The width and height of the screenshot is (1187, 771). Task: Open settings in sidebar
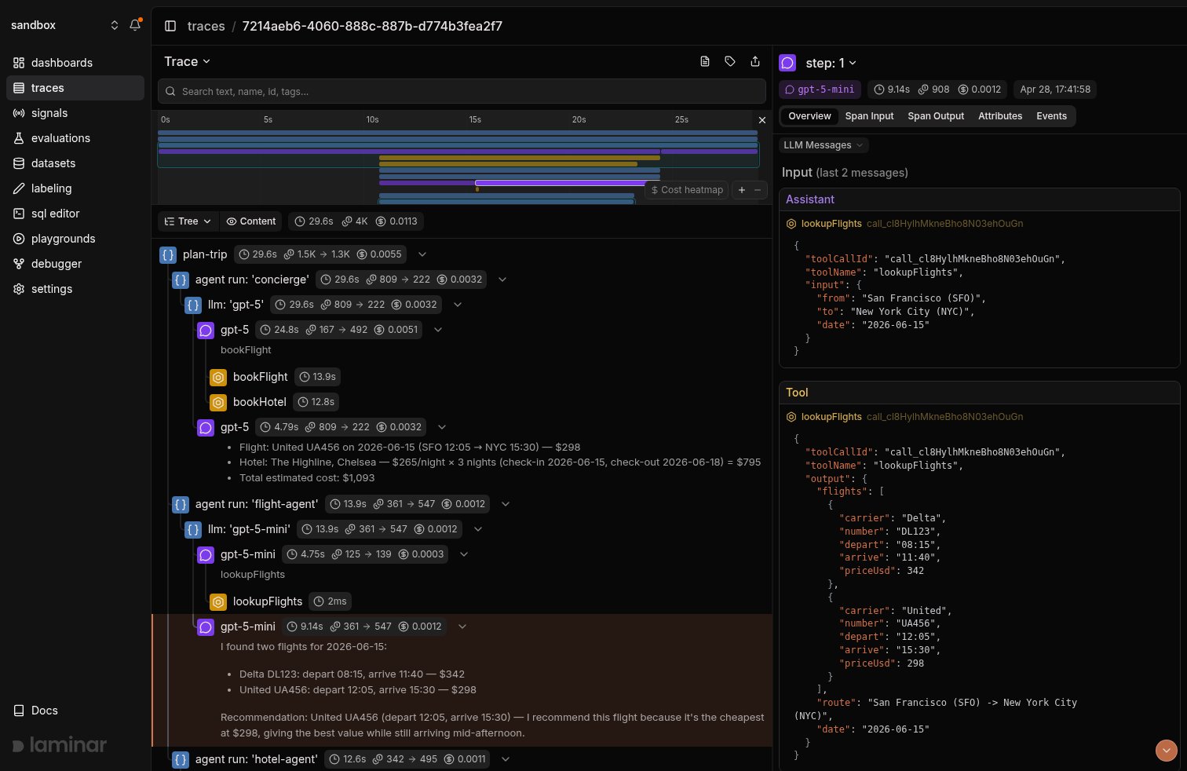coord(75,289)
